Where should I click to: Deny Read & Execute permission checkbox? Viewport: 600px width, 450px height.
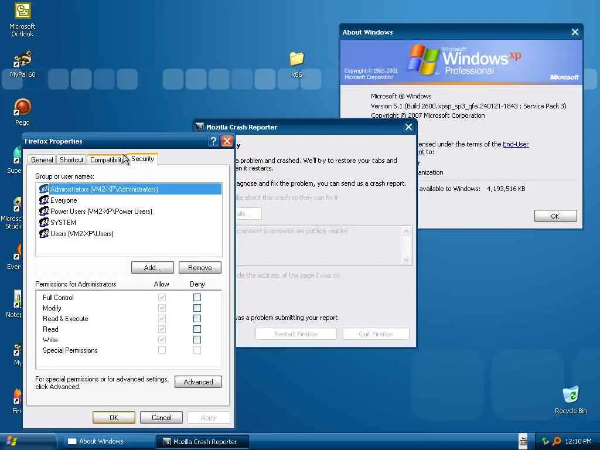click(x=197, y=318)
